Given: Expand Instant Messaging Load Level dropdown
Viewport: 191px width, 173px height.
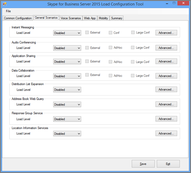Looking at the screenshot, I should click(67, 33).
